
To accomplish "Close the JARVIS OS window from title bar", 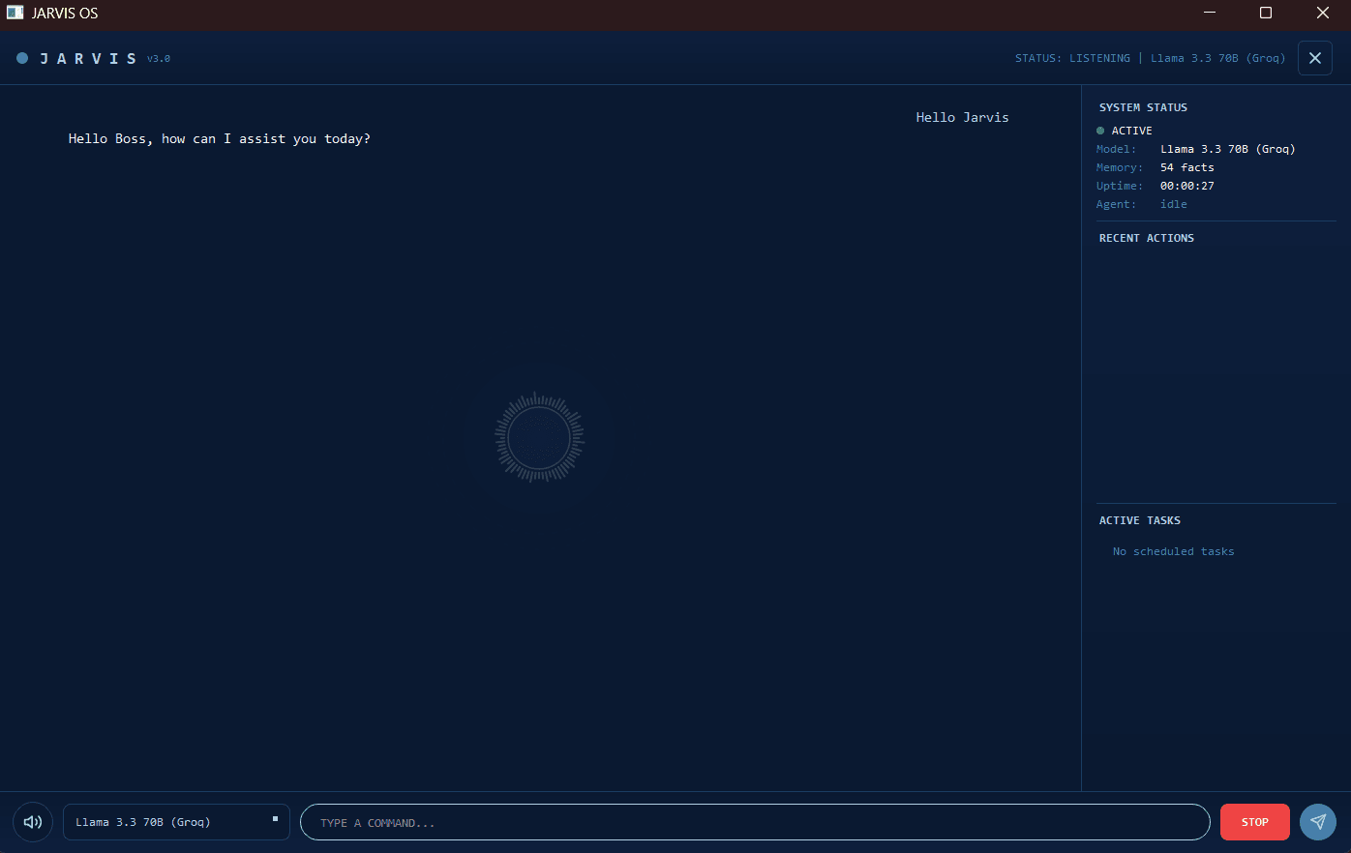I will click(1323, 13).
